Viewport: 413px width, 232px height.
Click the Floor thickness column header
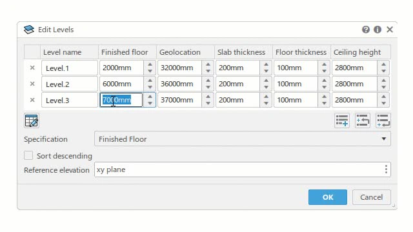pyautogui.click(x=301, y=52)
